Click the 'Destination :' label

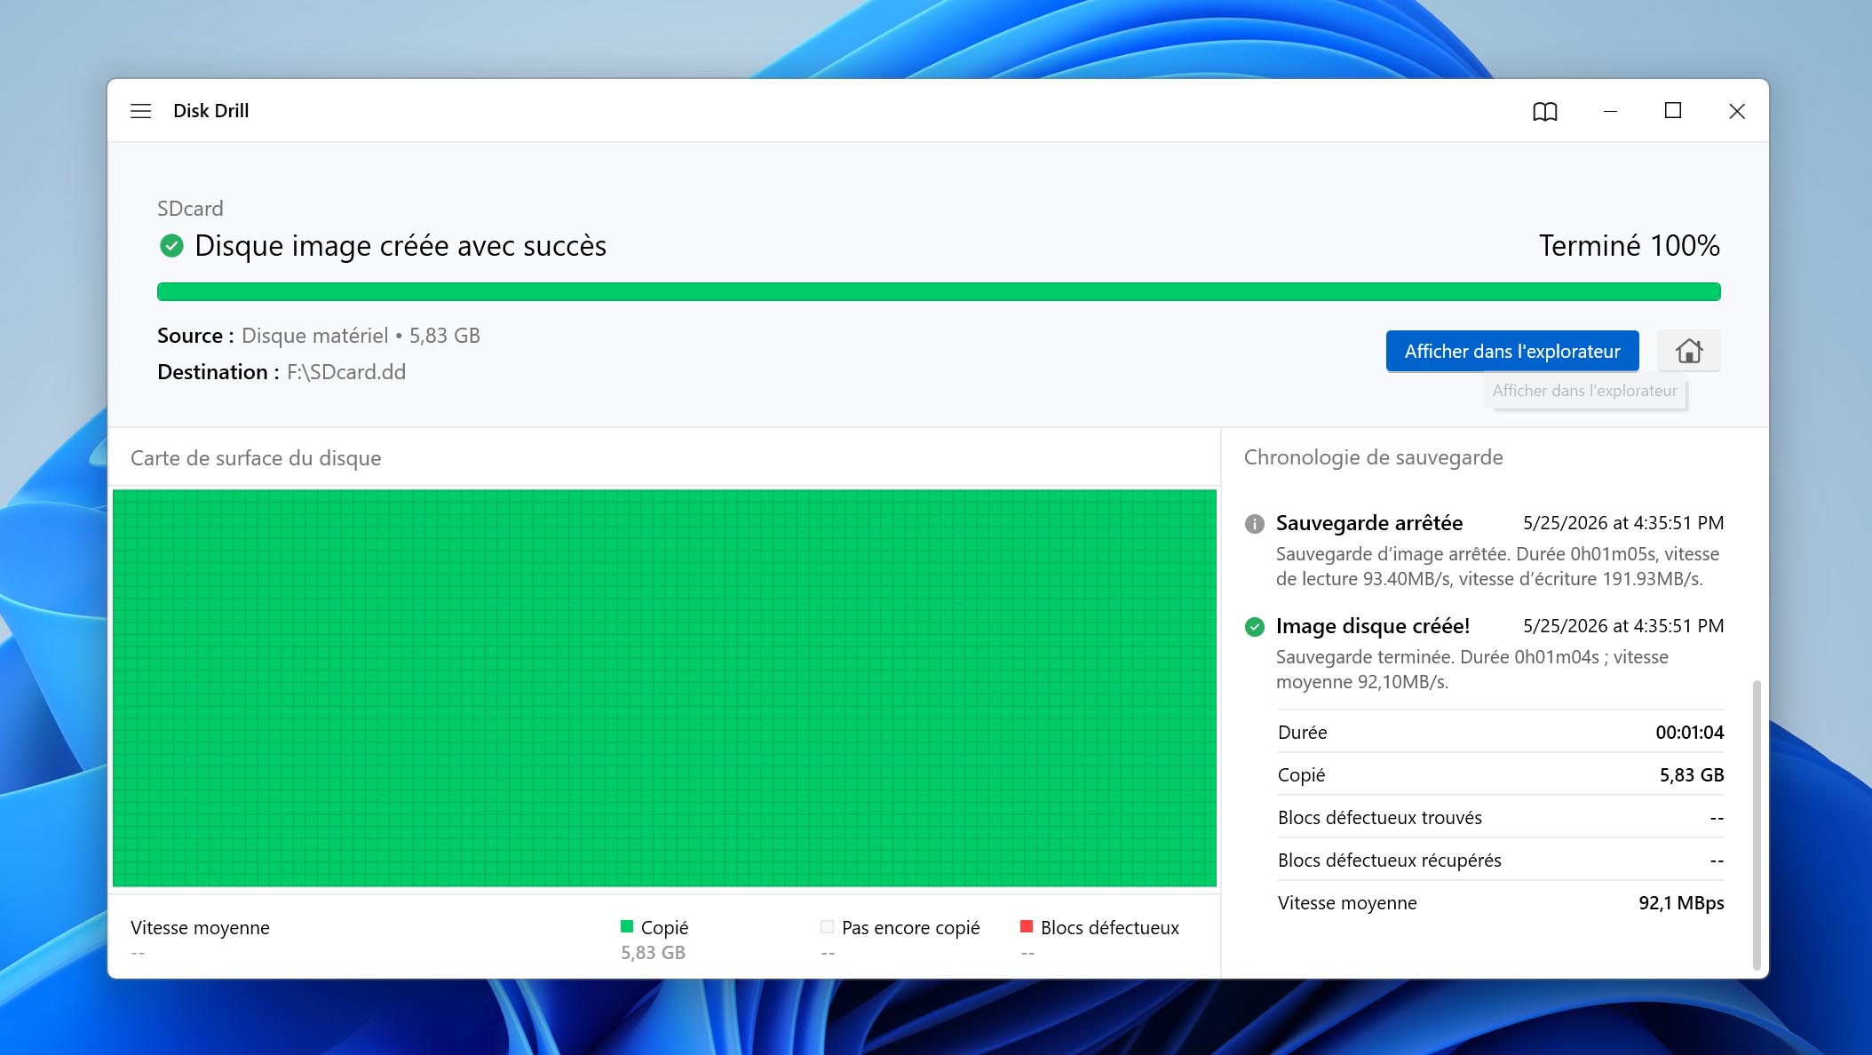(218, 372)
